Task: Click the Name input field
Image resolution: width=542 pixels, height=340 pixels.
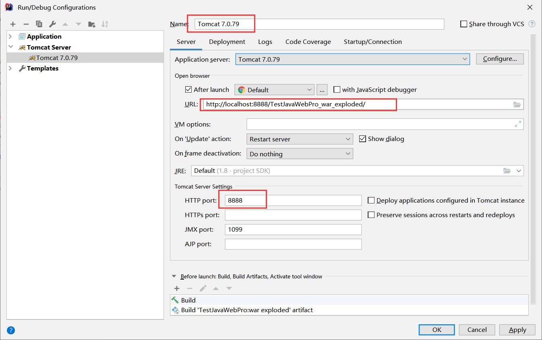Action: (319, 24)
